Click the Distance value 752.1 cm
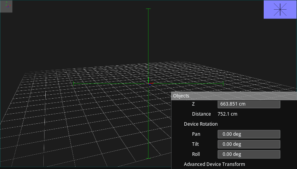 227,114
